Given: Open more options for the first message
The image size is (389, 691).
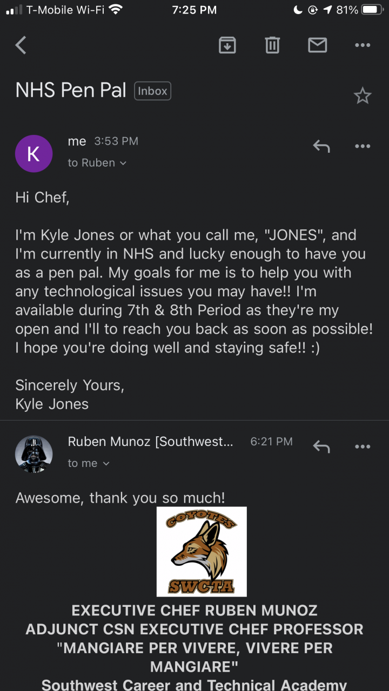Looking at the screenshot, I should (x=363, y=146).
